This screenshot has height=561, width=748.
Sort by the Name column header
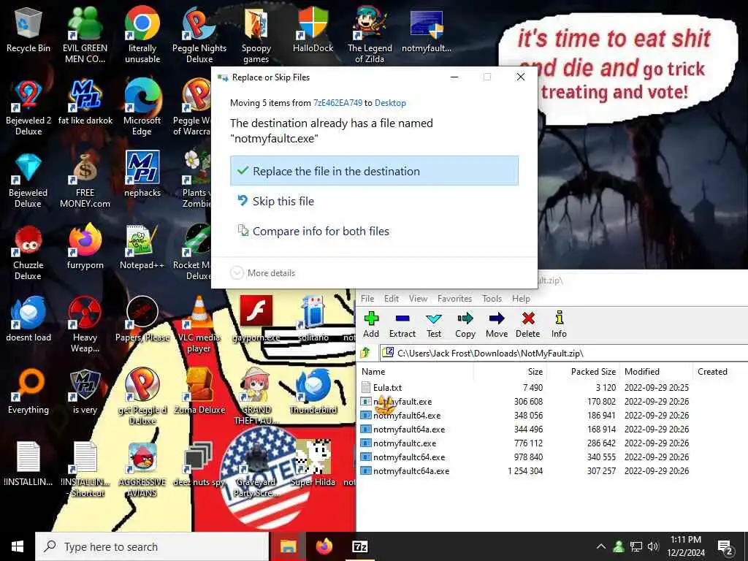pyautogui.click(x=415, y=371)
